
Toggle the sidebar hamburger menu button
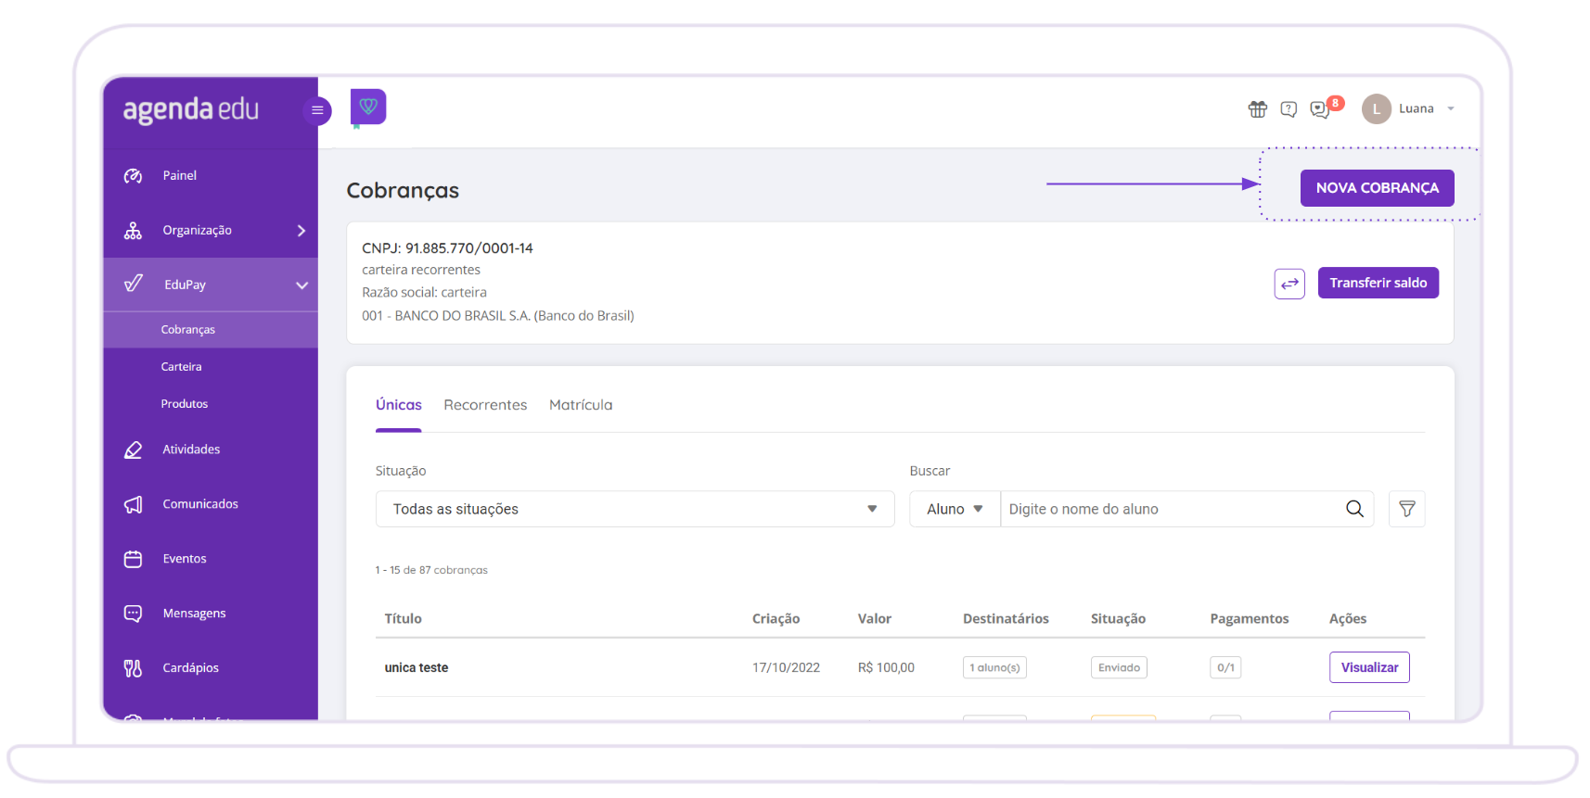click(x=317, y=110)
